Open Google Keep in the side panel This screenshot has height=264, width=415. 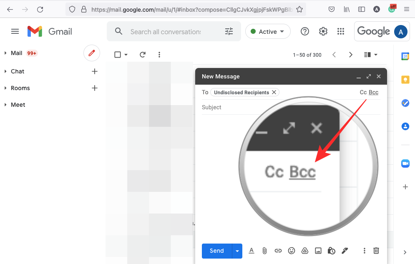point(405,79)
